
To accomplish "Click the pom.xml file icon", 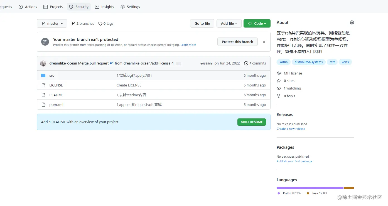I will pyautogui.click(x=43, y=105).
